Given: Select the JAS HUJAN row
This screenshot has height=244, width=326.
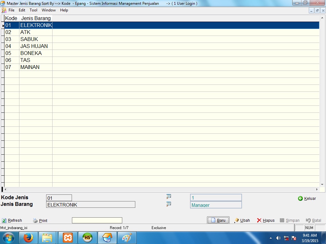Looking at the screenshot, I should (x=34, y=46).
